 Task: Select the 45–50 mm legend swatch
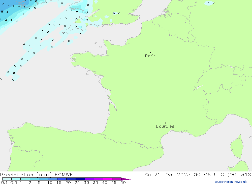(117, 179)
